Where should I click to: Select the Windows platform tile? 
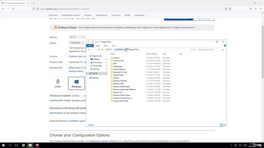(76, 83)
